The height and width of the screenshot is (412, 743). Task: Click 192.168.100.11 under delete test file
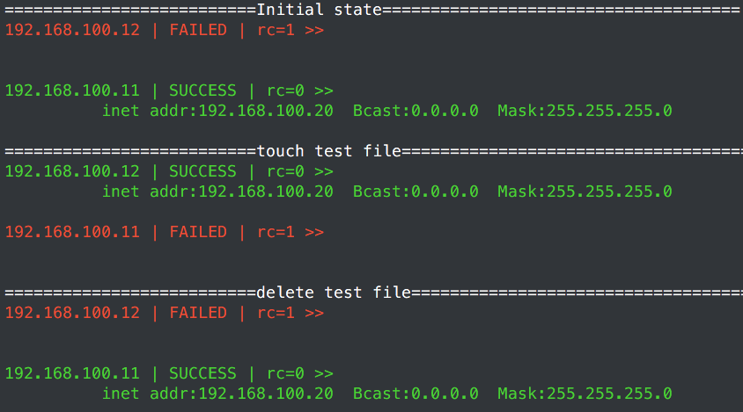72,373
